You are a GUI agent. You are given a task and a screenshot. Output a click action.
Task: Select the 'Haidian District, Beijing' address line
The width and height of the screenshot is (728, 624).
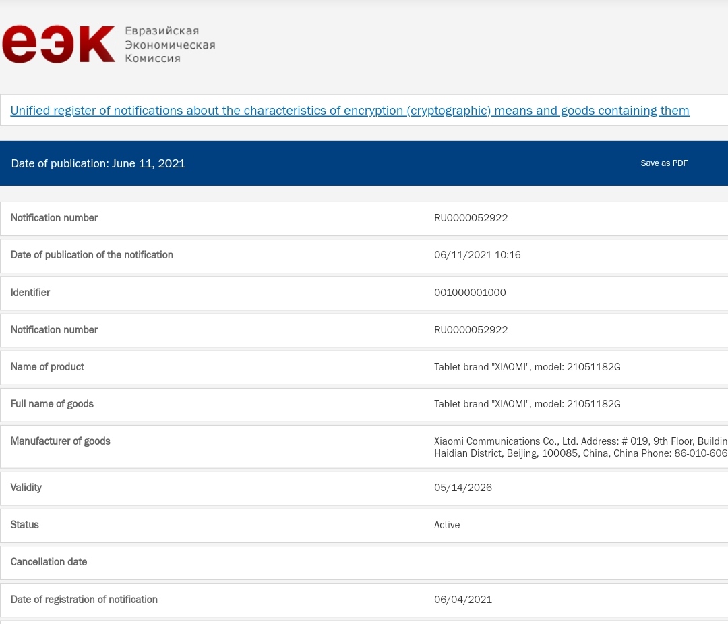[581, 453]
